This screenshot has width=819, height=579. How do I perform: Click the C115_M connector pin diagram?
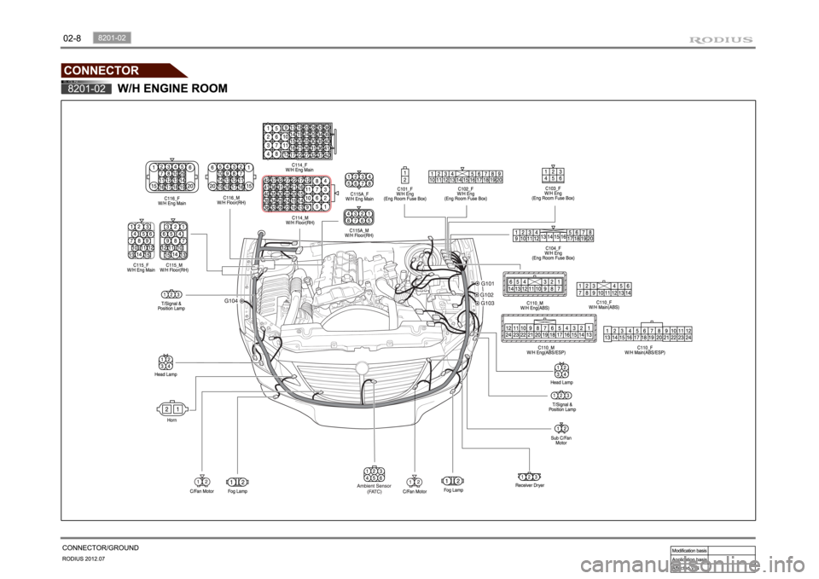pyautogui.click(x=174, y=240)
